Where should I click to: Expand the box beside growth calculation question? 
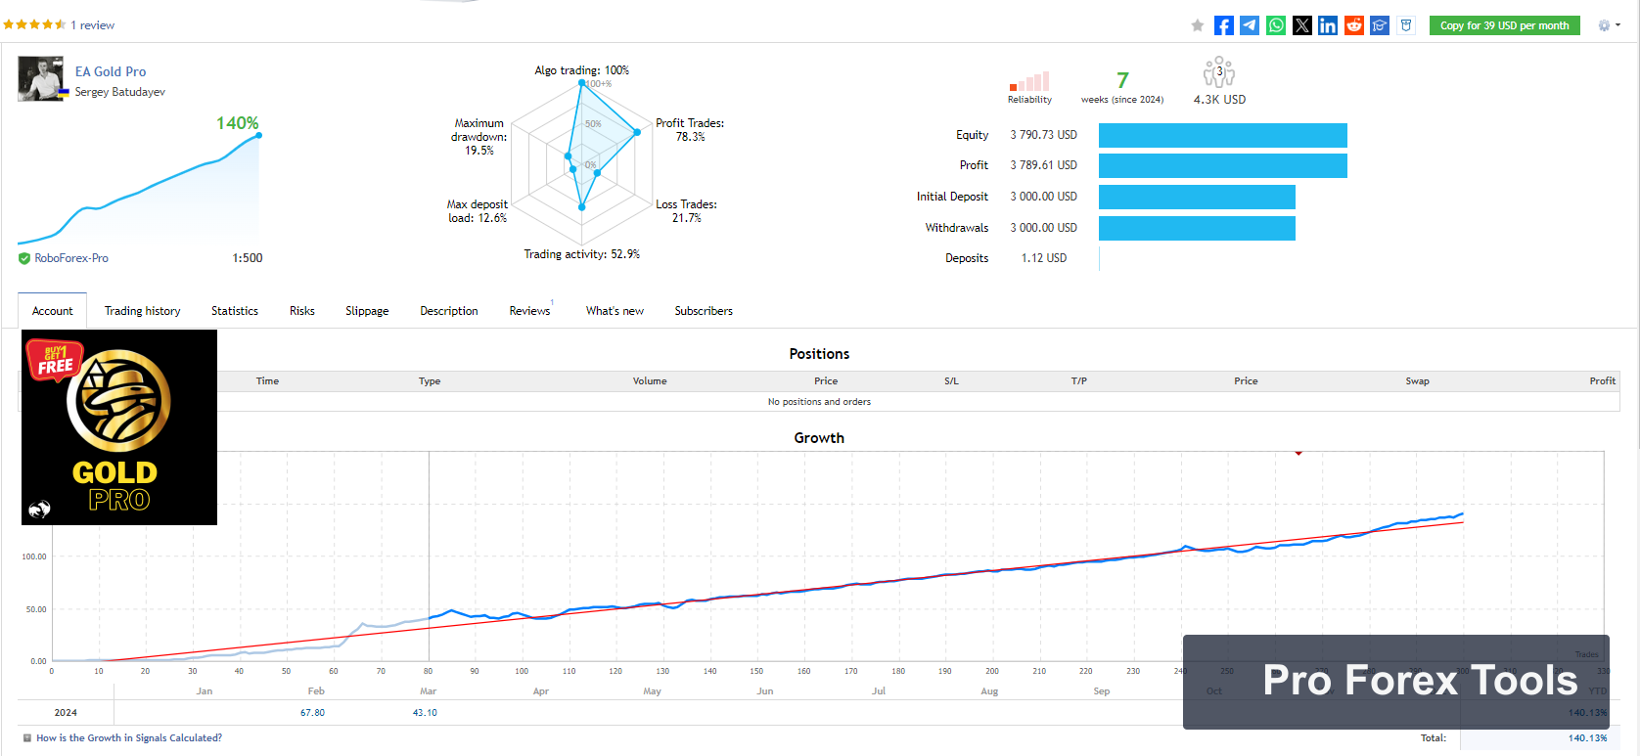(26, 738)
